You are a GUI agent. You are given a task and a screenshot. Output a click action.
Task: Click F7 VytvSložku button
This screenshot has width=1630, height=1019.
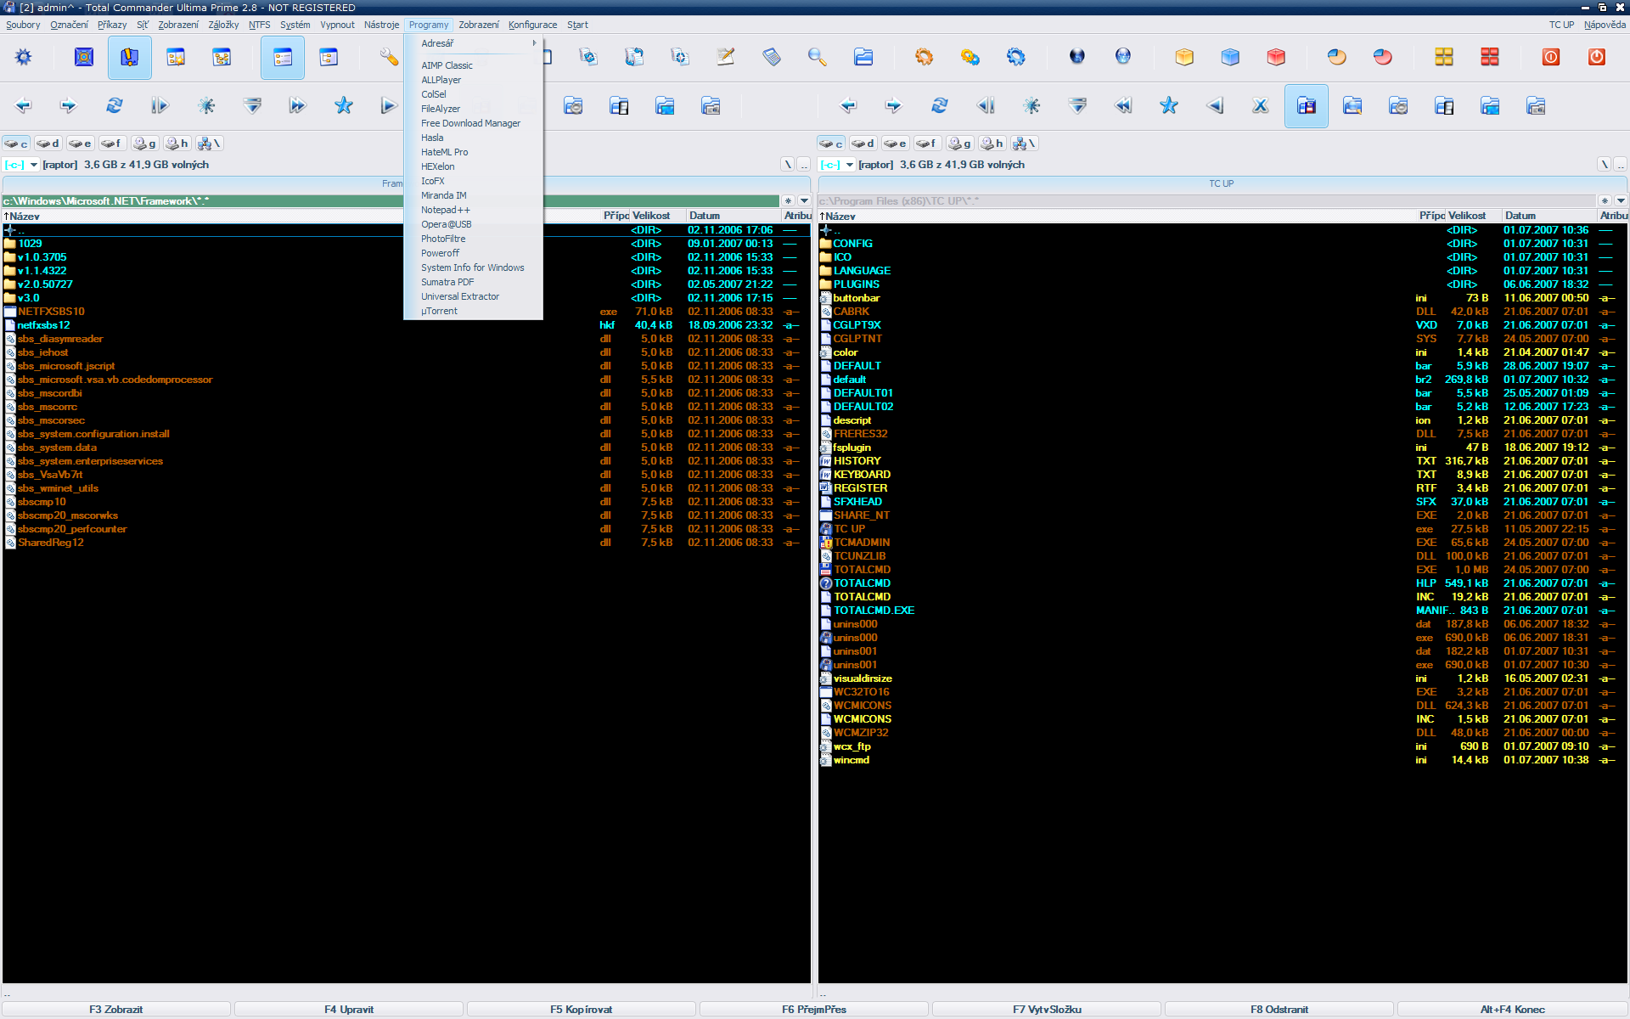click(1047, 1010)
